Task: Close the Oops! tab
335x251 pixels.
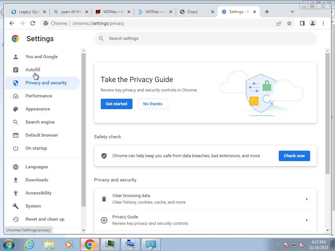Action: coord(213,12)
